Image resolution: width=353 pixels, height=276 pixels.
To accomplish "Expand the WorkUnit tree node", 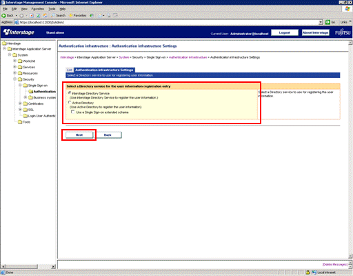I will (15, 61).
